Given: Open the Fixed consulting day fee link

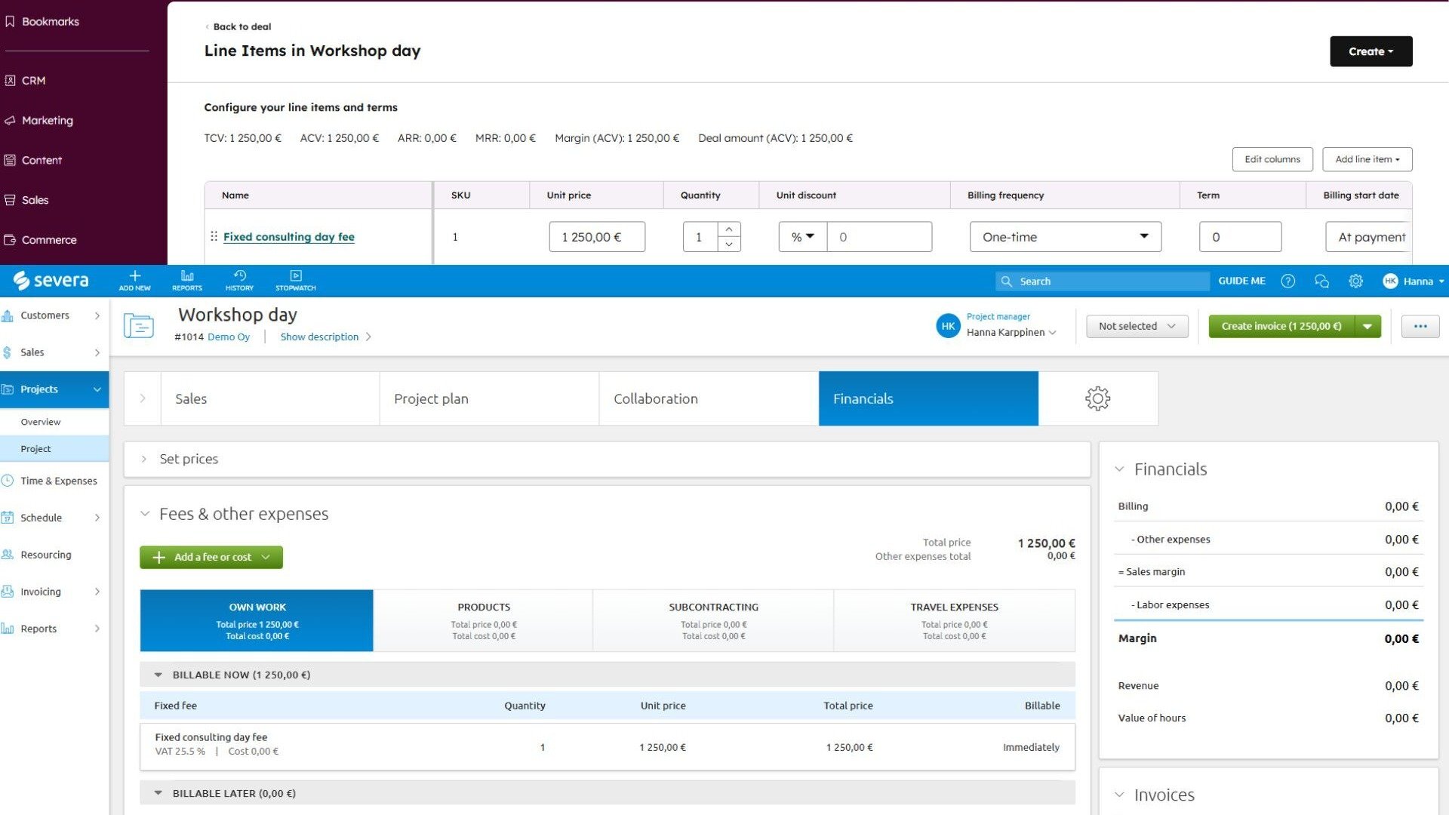Looking at the screenshot, I should [x=288, y=237].
